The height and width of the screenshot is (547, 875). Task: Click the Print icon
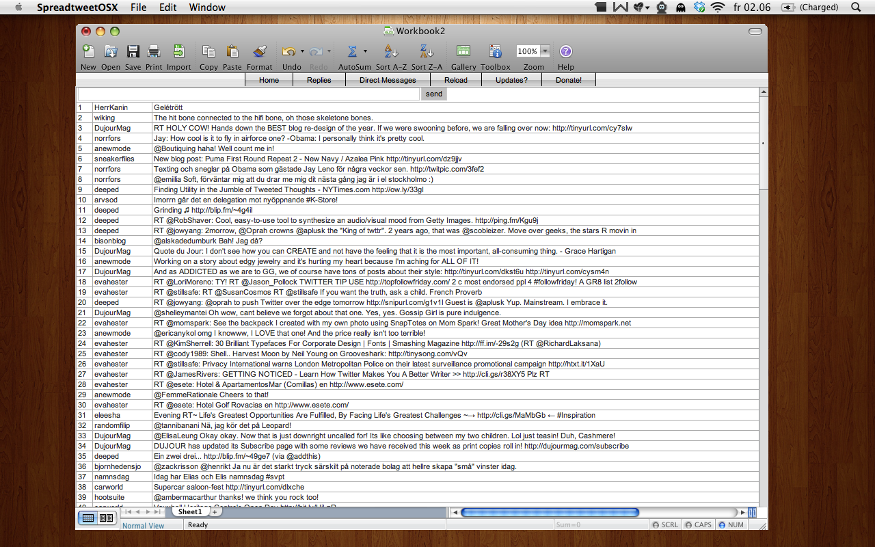click(x=154, y=51)
